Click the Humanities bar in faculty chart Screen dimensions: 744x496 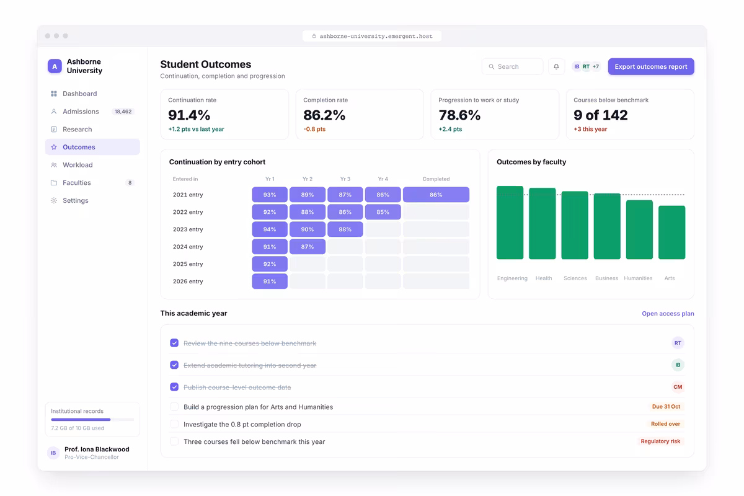coord(639,229)
